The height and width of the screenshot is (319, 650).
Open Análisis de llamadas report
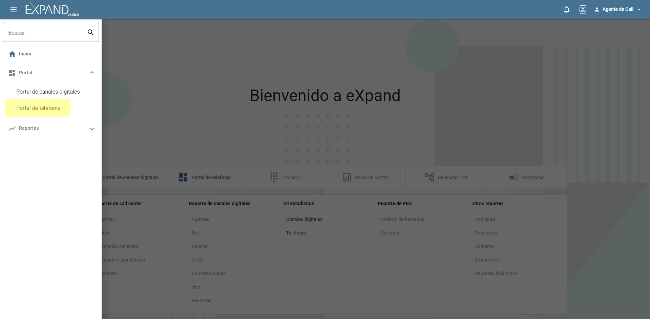402,219
